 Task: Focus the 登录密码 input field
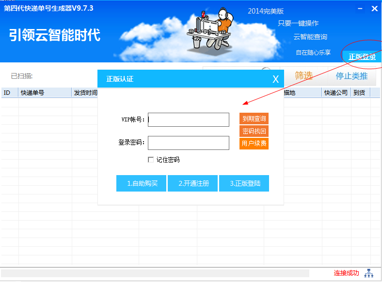coord(189,143)
